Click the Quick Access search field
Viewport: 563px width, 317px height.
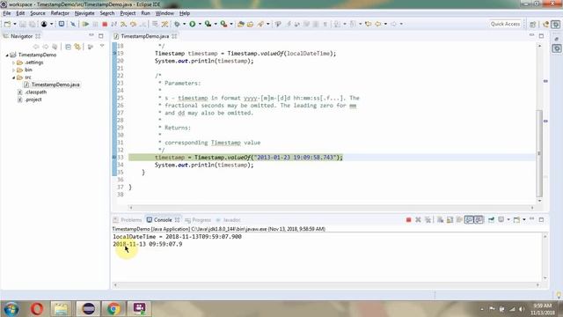click(505, 24)
